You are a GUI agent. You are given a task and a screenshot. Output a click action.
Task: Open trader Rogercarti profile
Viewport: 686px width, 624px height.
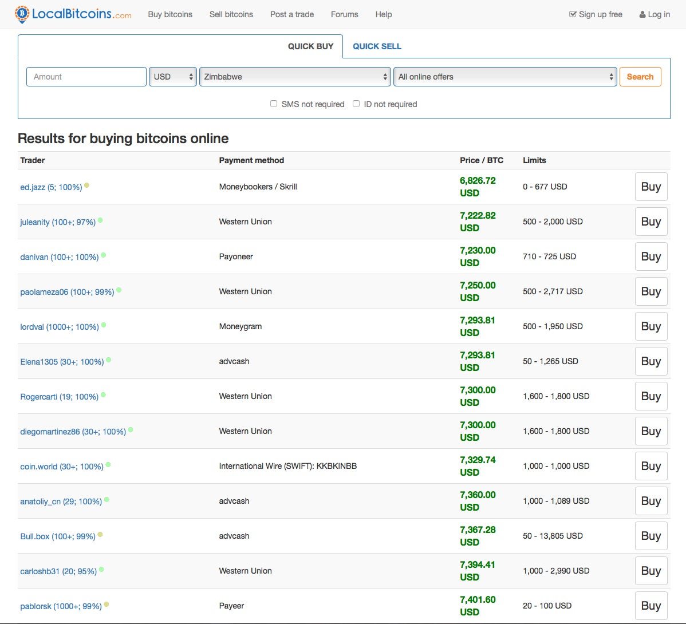click(x=60, y=397)
